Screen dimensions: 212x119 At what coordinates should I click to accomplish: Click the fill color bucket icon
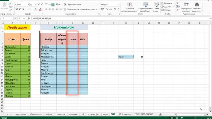click(x=35, y=9)
